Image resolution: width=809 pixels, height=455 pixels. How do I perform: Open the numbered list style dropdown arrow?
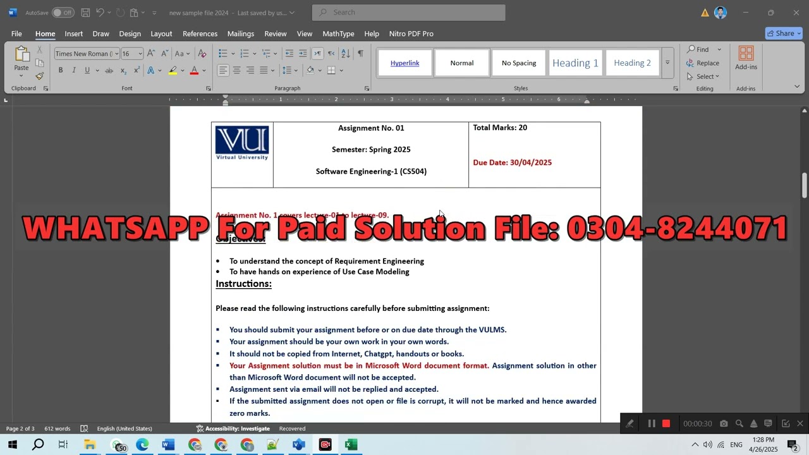click(x=255, y=54)
